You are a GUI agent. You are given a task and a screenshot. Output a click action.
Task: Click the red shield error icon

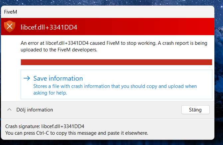10,27
